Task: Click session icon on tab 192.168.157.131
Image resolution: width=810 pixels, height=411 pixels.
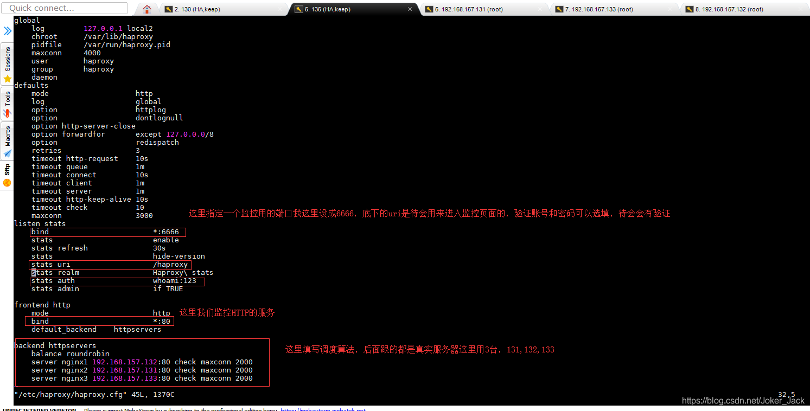Action: point(429,9)
